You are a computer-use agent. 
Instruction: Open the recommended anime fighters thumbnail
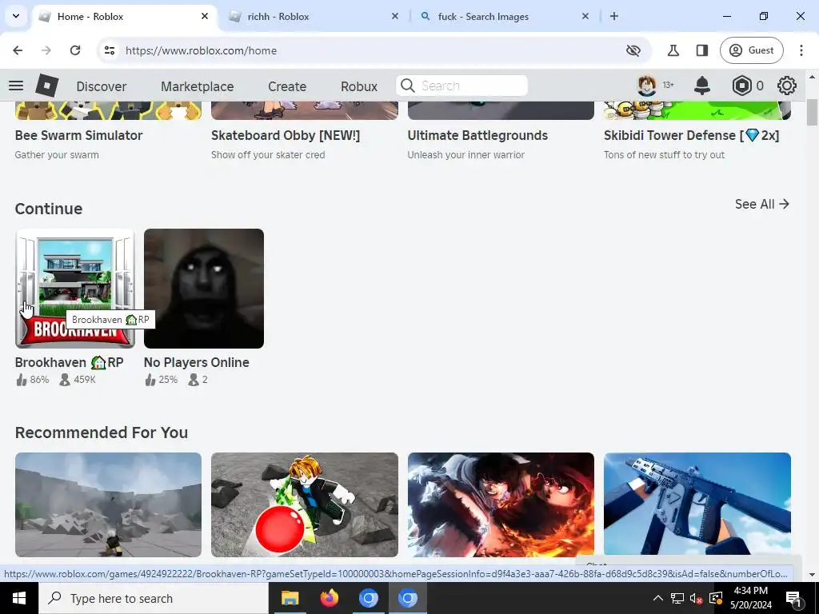(x=501, y=504)
